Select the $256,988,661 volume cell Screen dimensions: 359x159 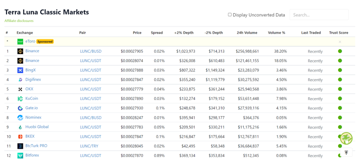click(x=247, y=51)
